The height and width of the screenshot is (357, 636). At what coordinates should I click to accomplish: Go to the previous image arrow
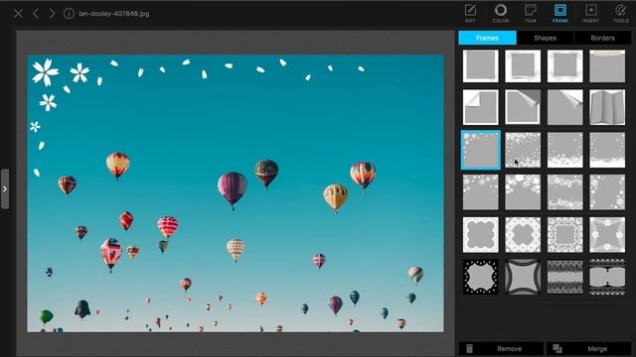click(x=36, y=13)
